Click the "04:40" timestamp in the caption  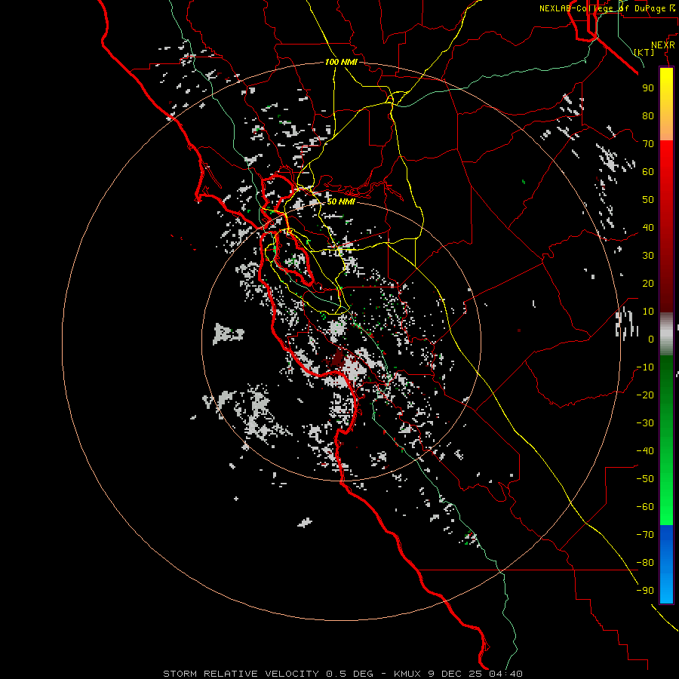505,674
